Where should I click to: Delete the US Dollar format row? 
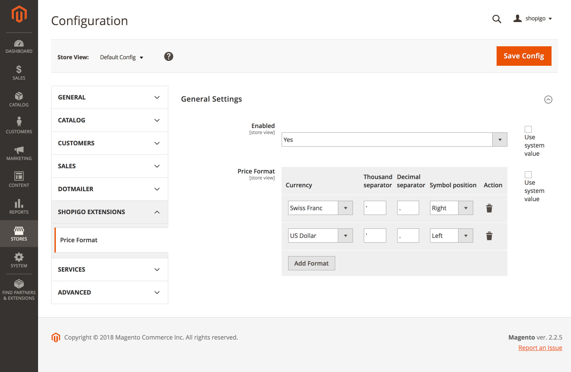click(489, 236)
